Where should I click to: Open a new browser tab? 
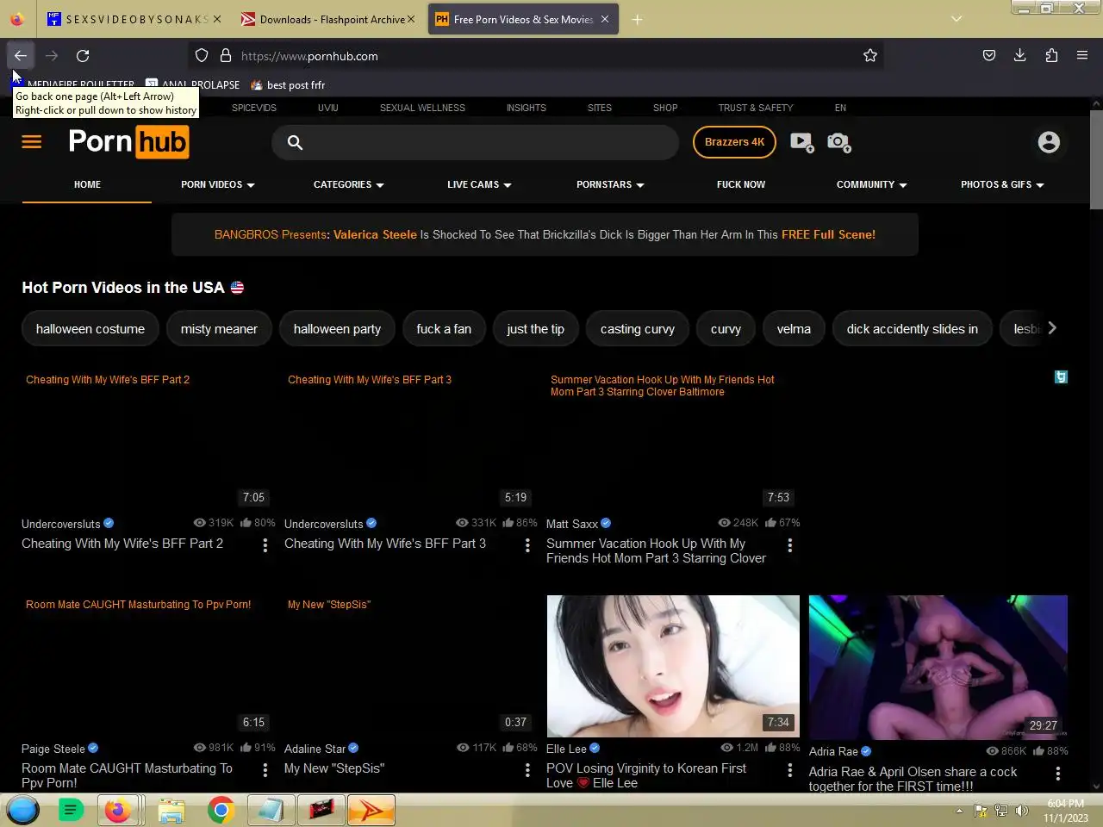tap(637, 19)
